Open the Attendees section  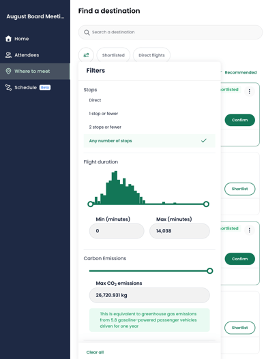coord(35,55)
